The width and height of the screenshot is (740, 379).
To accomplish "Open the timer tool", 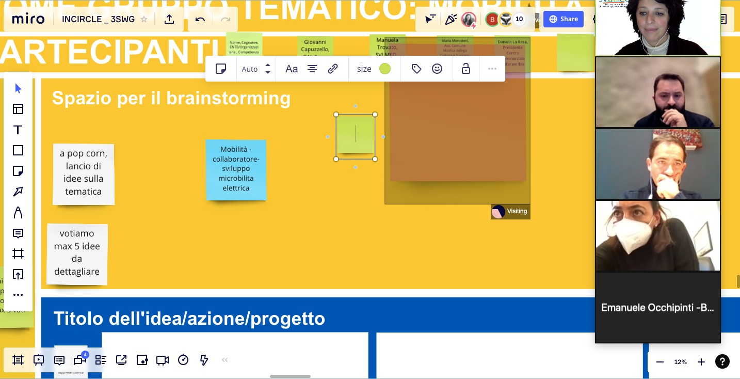I will [x=183, y=360].
